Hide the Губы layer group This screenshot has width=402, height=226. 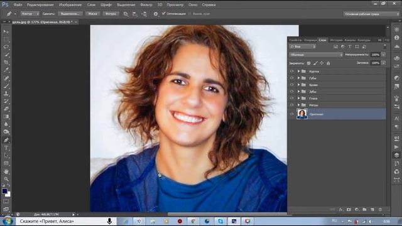291,78
